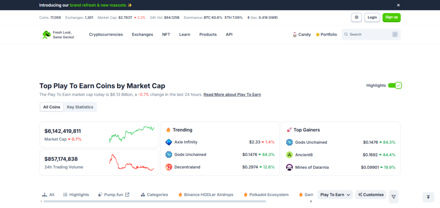
Task: Click the Market Cap $2.783T value
Action: [x=125, y=17]
